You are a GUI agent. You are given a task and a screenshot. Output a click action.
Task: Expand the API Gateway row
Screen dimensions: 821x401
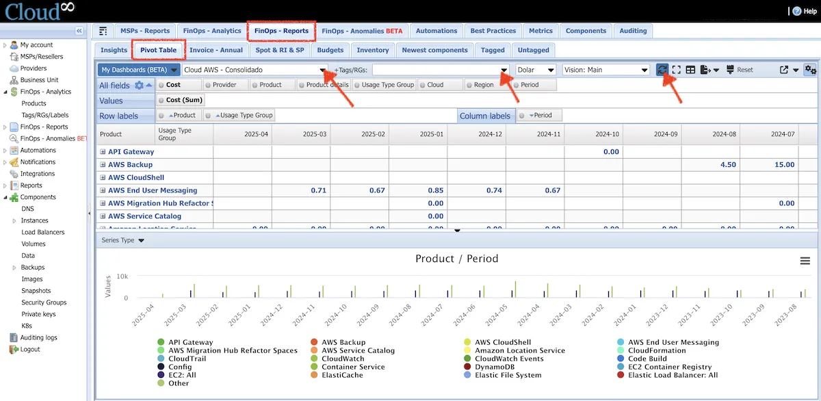click(103, 152)
